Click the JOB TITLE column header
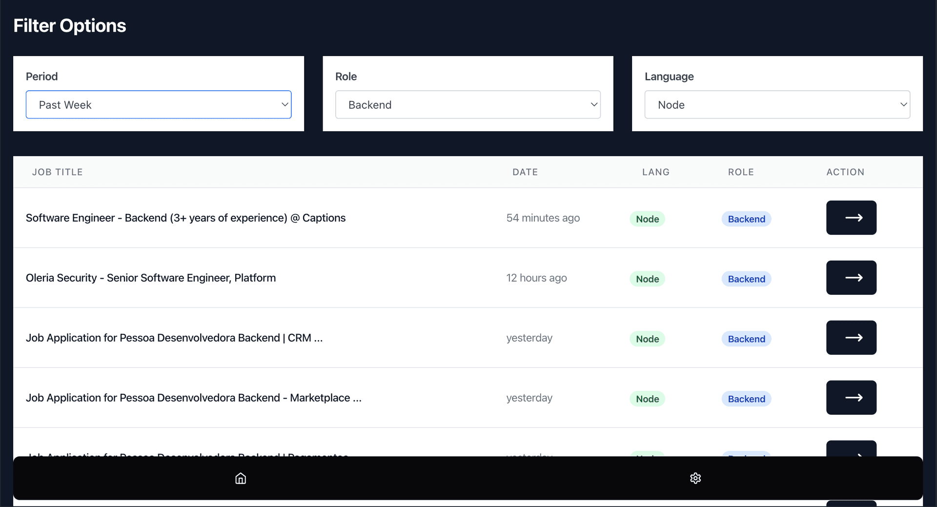The image size is (937, 507). [58, 172]
